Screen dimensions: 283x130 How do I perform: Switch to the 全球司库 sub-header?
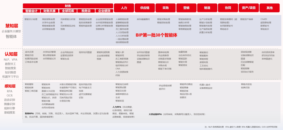[x=68, y=11]
